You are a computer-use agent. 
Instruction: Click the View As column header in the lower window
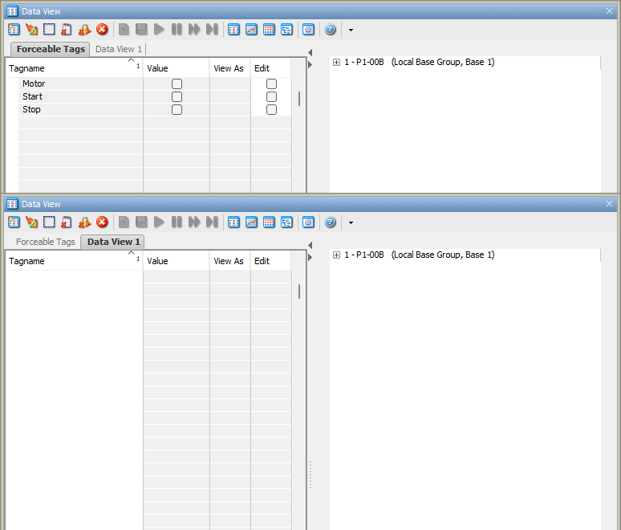229,261
